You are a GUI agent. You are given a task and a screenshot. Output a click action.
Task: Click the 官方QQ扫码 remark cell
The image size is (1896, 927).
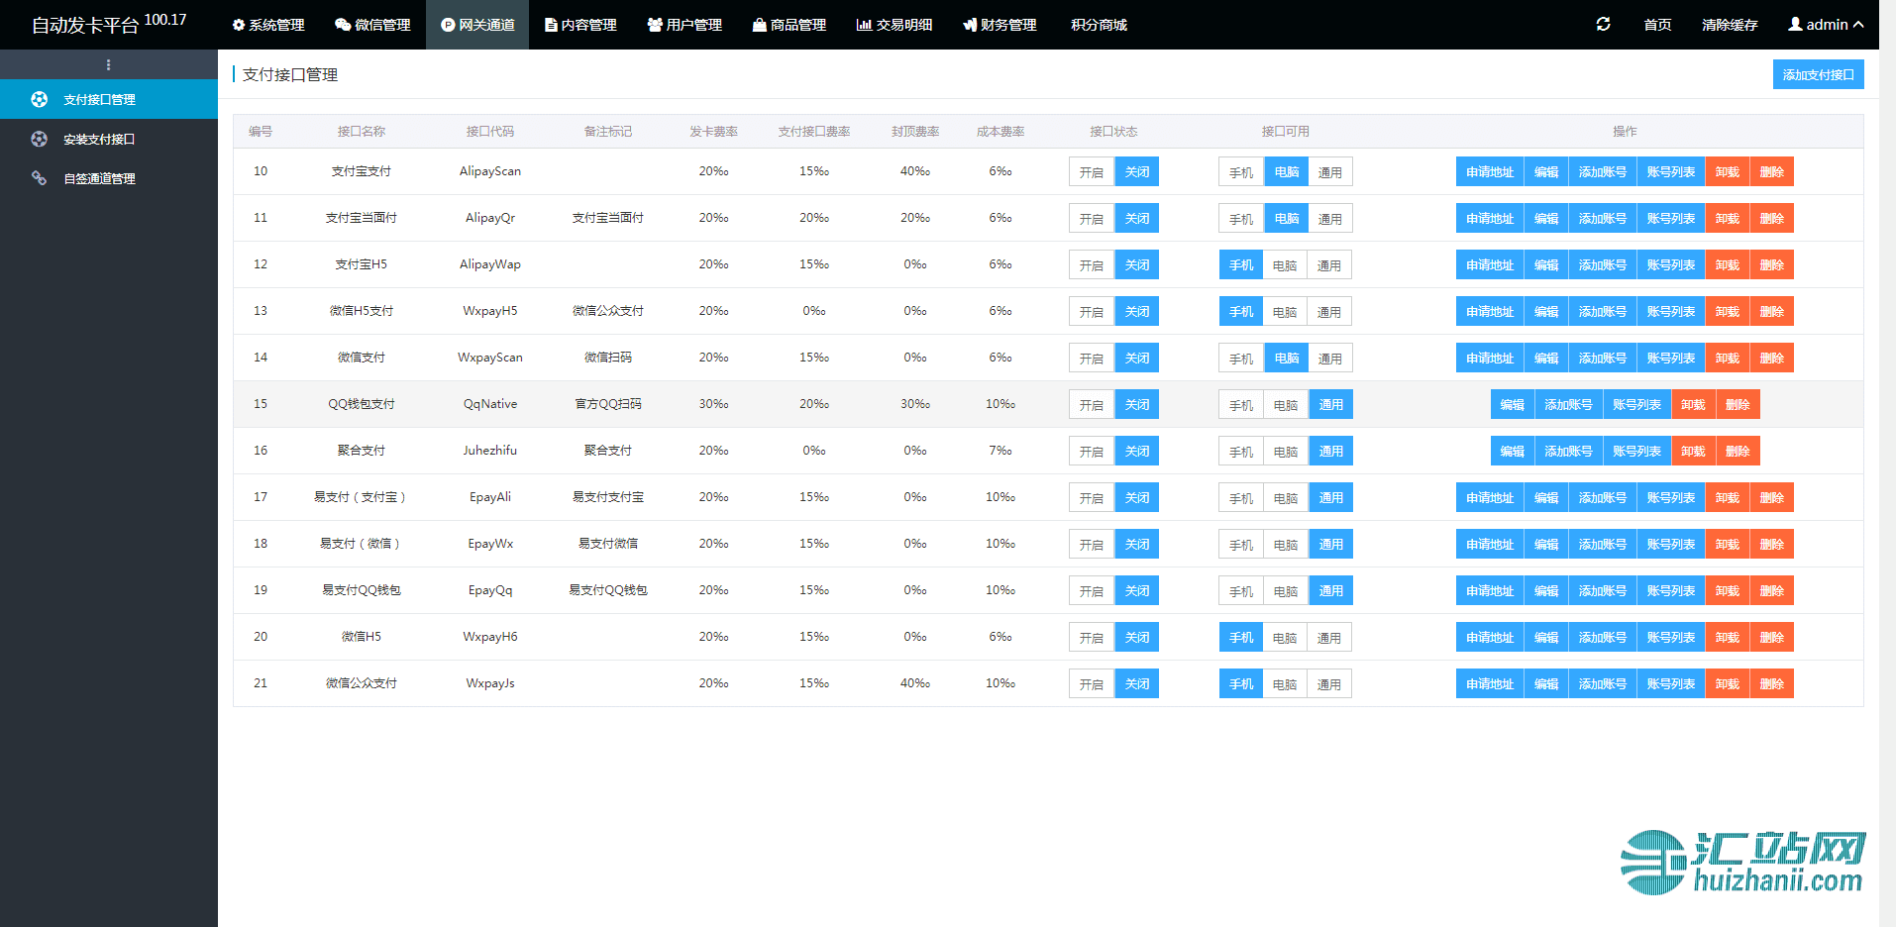(x=608, y=404)
